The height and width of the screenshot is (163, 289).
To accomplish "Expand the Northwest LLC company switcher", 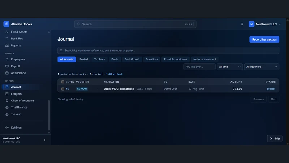I will 265,24.
